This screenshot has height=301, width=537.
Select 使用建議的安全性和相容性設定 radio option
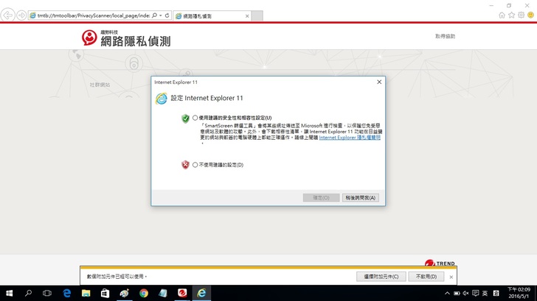[195, 118]
